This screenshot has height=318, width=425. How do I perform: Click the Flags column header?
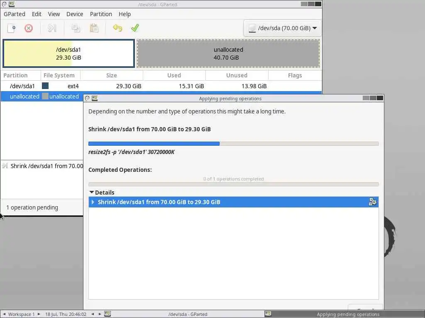click(295, 75)
